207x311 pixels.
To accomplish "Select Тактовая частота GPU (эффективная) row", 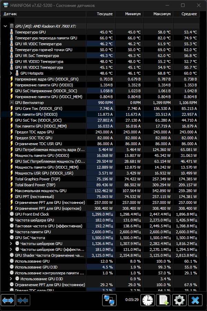I will [100, 226].
